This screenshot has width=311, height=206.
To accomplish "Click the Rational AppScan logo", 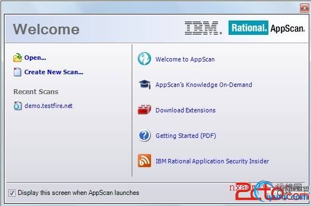I will [x=266, y=28].
